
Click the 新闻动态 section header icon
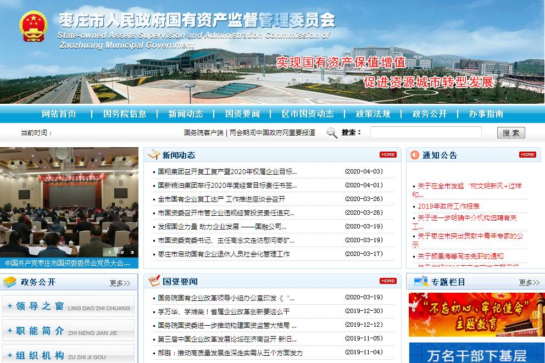(x=153, y=155)
